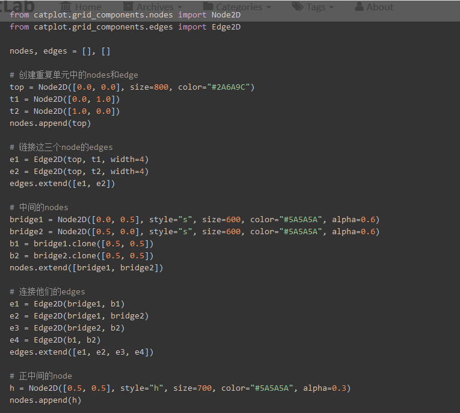Open the Archives menu
The width and height of the screenshot is (460, 413).
pos(153,7)
